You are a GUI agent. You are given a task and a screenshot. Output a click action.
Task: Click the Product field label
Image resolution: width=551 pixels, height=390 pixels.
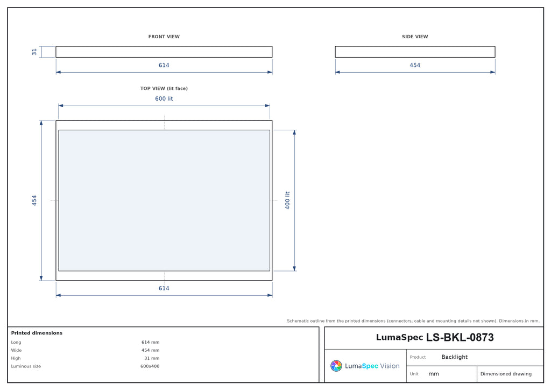pos(418,357)
